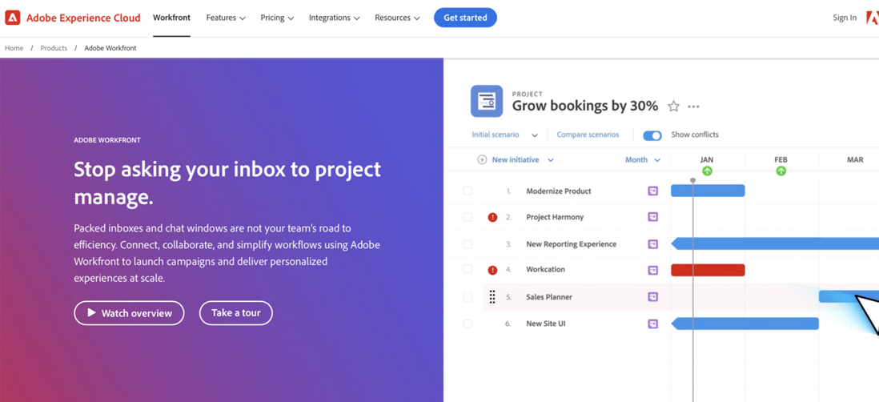Expand the Pricing menu
The image size is (879, 402).
click(x=277, y=18)
